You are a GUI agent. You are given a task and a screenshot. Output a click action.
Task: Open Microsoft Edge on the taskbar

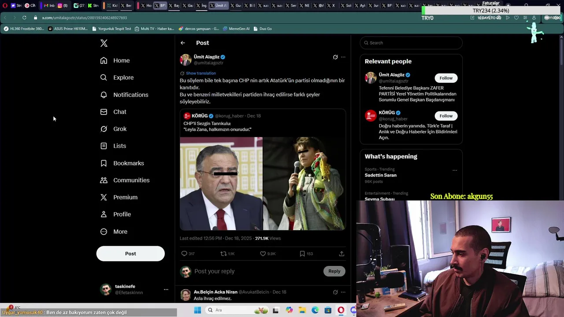coord(315,310)
